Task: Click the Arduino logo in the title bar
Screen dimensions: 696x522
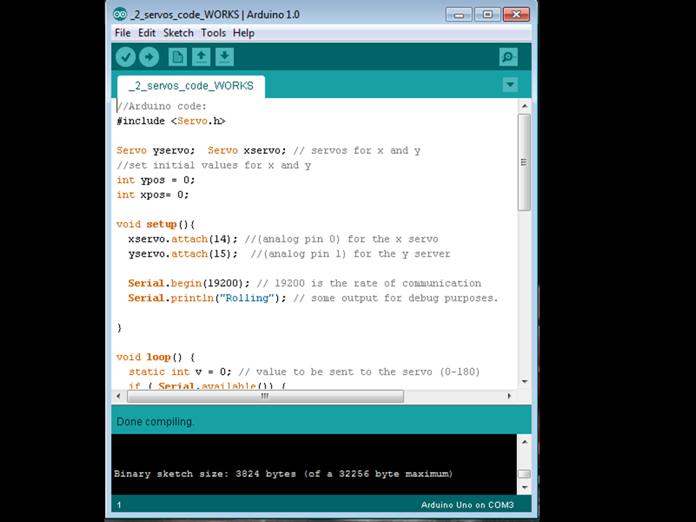Action: point(120,14)
